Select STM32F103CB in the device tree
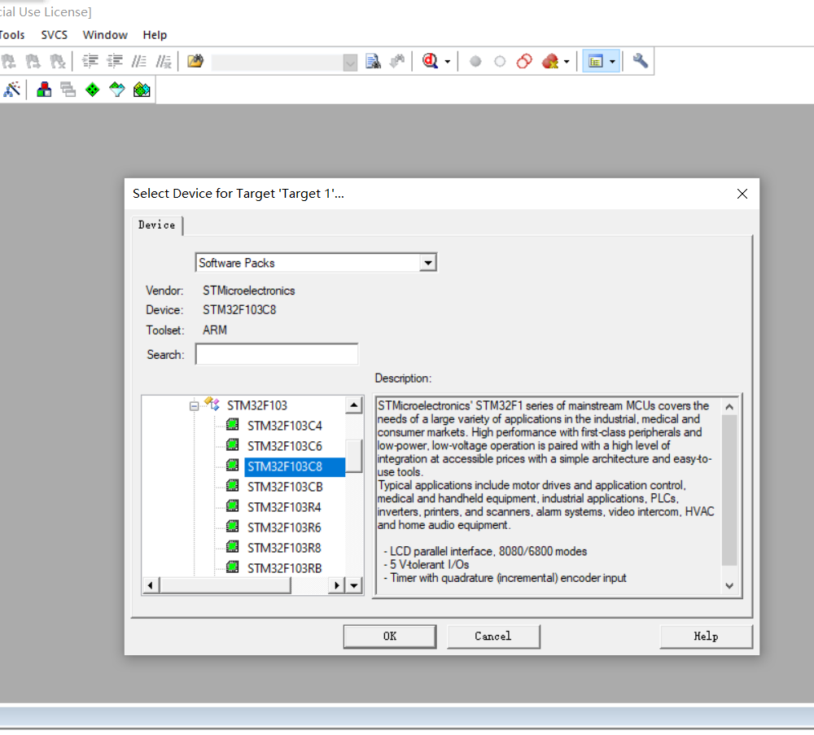Screen dimensions: 814x735 click(285, 487)
